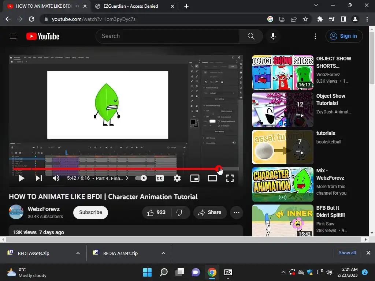Click the search magnifier button

(251, 36)
